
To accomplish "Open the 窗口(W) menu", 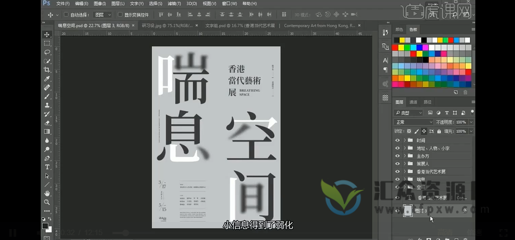I will coord(229,4).
